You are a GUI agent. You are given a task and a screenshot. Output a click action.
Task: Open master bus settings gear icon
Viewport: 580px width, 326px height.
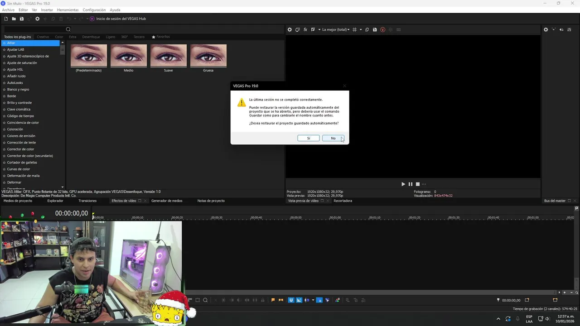[x=546, y=29]
